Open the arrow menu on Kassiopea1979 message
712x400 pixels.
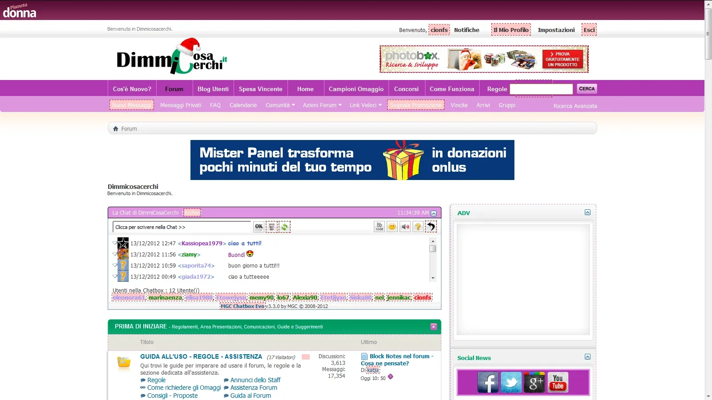click(115, 242)
